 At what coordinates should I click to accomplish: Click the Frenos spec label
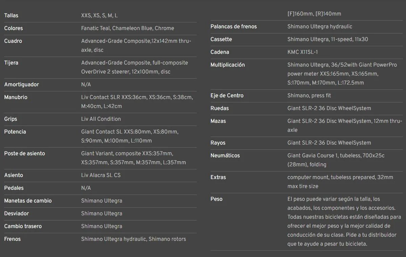pyautogui.click(x=12, y=239)
